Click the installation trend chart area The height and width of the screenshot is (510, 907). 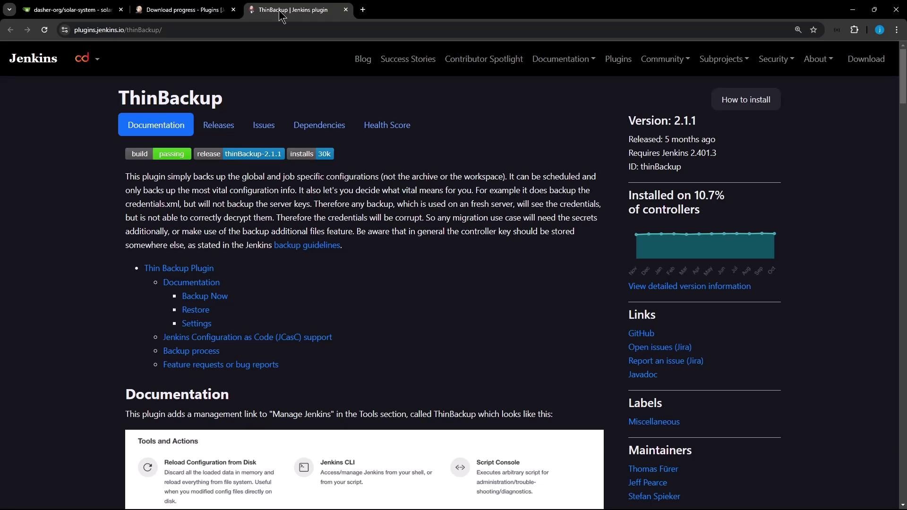click(705, 246)
